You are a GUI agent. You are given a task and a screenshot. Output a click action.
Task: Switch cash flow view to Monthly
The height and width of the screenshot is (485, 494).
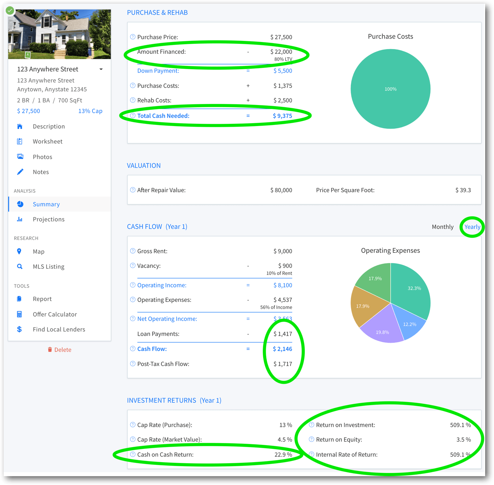tap(442, 227)
